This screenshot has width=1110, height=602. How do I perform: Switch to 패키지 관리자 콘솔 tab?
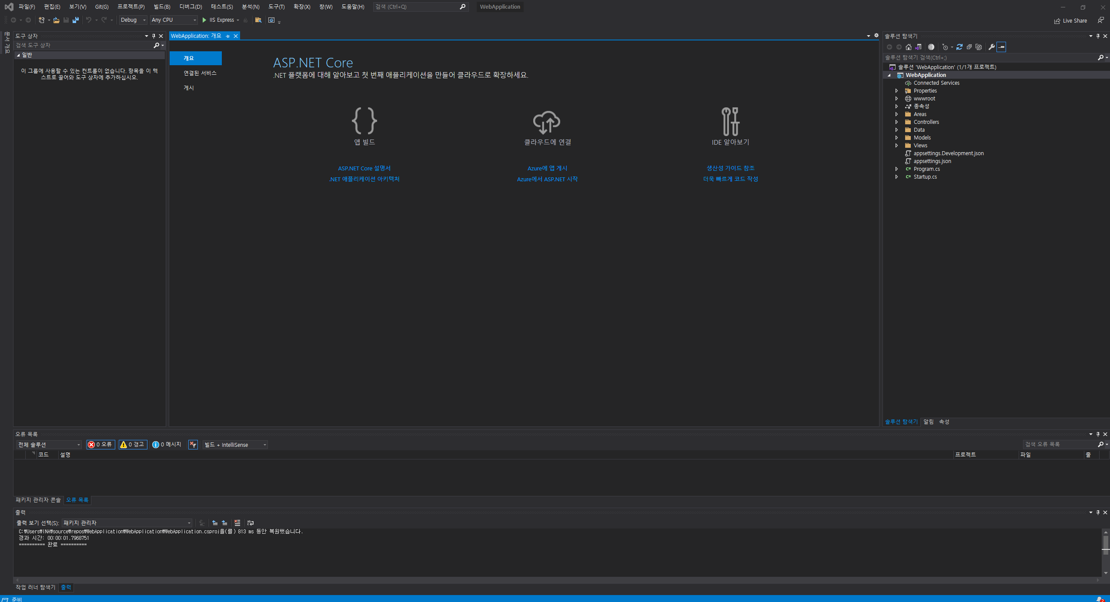38,500
